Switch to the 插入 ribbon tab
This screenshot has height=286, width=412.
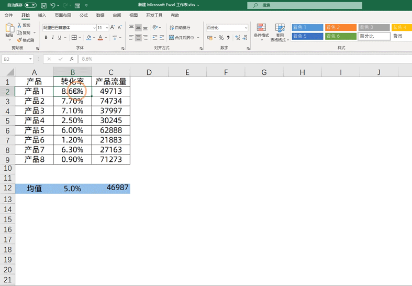point(42,15)
